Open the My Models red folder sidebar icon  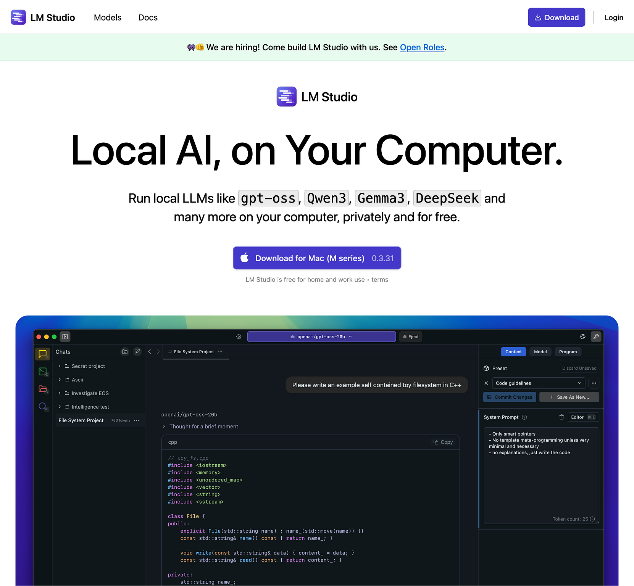pos(42,389)
